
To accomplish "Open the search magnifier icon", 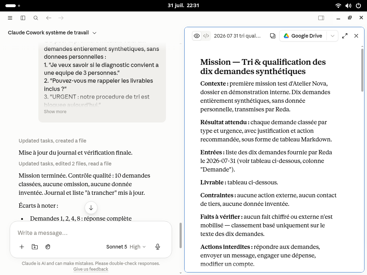I will (x=36, y=18).
